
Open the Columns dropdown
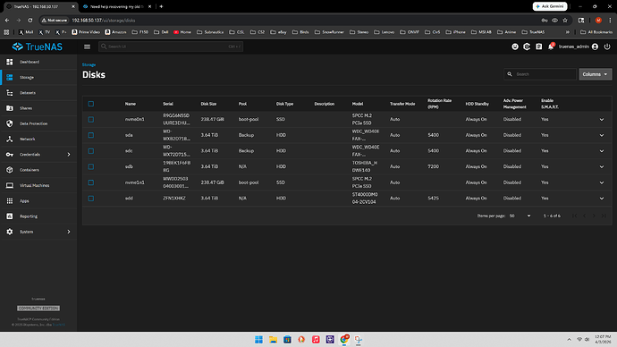595,74
